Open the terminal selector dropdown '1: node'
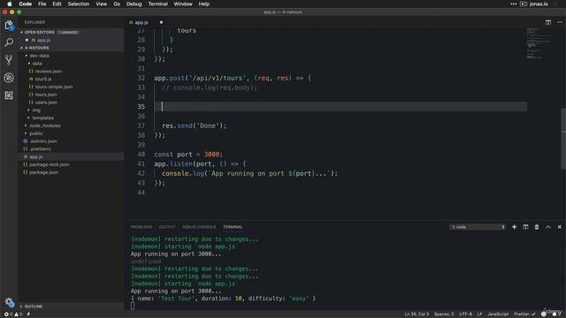 point(478,227)
